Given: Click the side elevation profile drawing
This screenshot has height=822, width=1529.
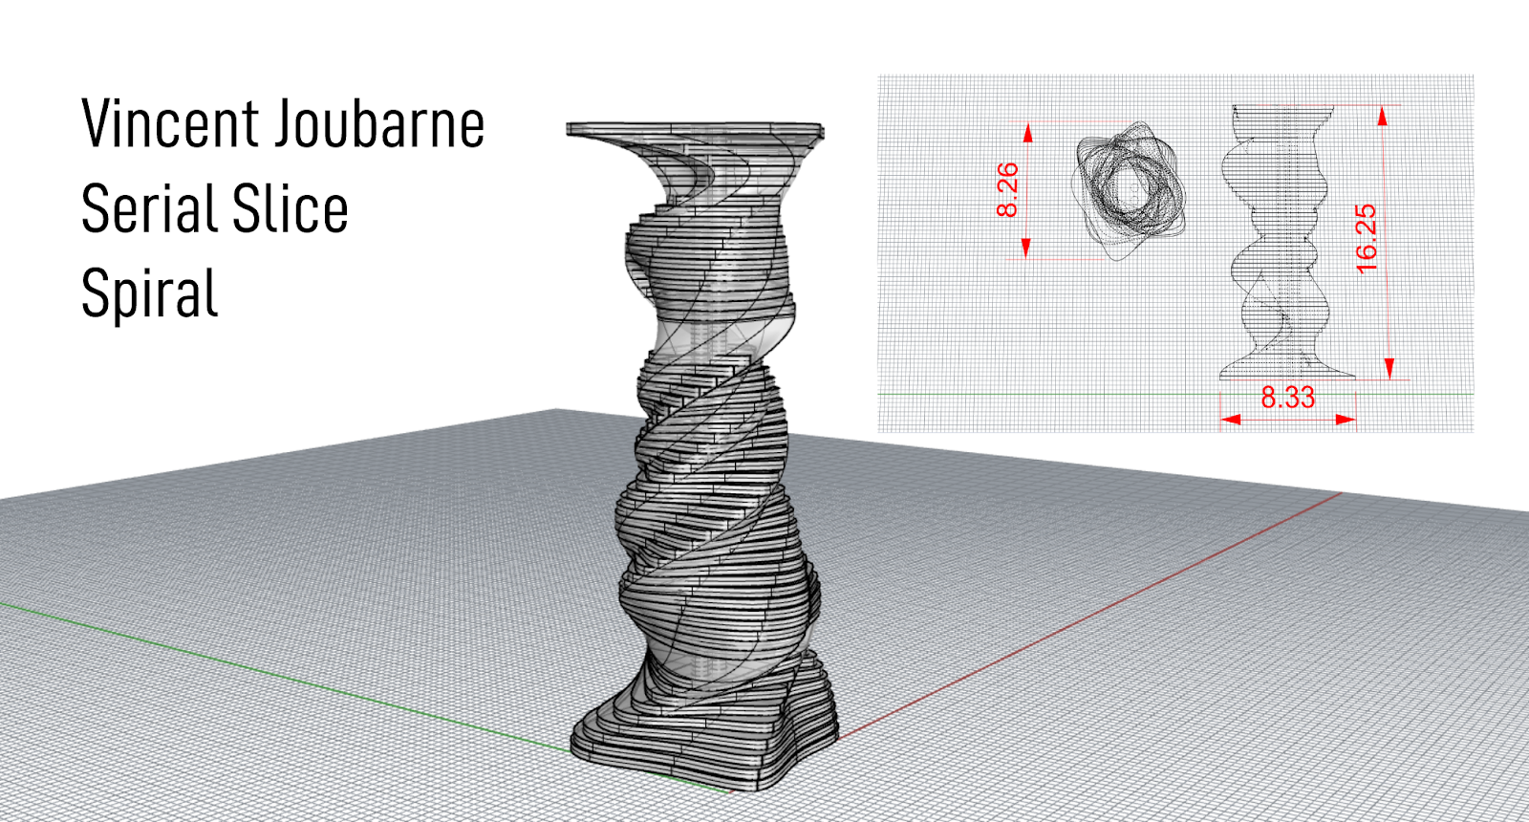Looking at the screenshot, I should pos(1285,243).
